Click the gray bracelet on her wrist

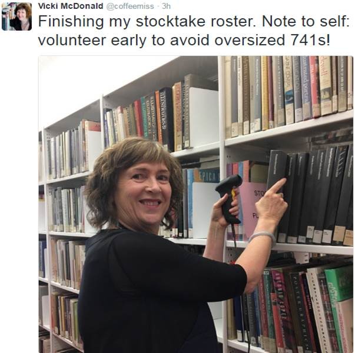[x=263, y=237]
